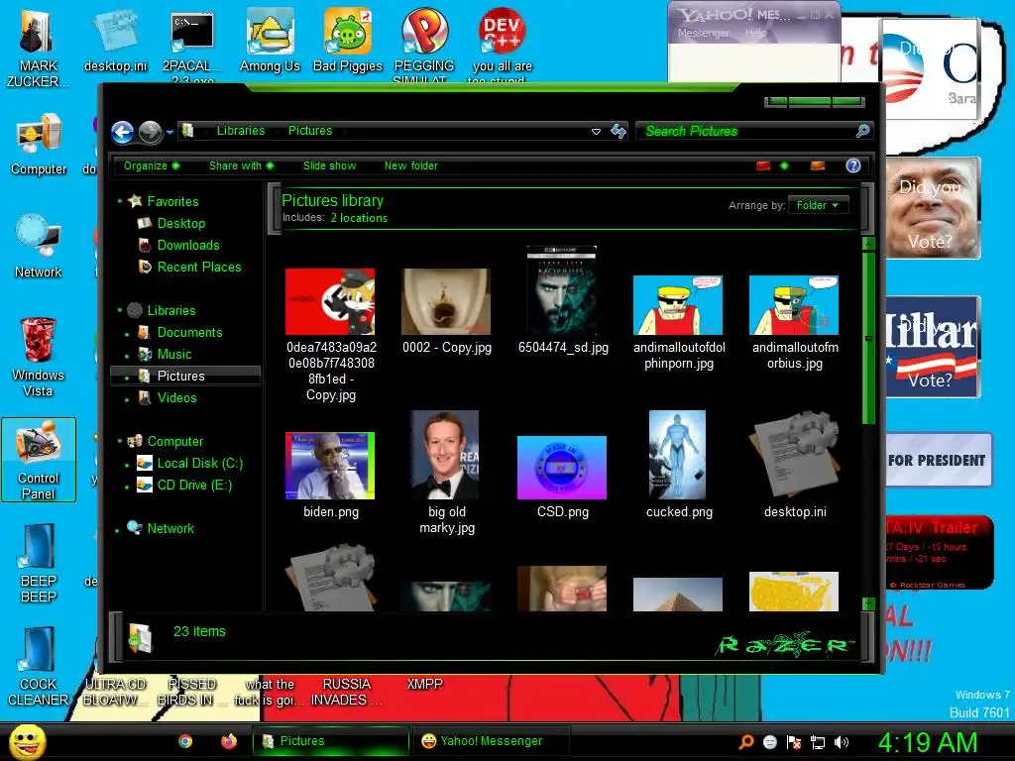Click the green vertical scrollbar thumb
This screenshot has width=1015, height=761.
click(868, 338)
